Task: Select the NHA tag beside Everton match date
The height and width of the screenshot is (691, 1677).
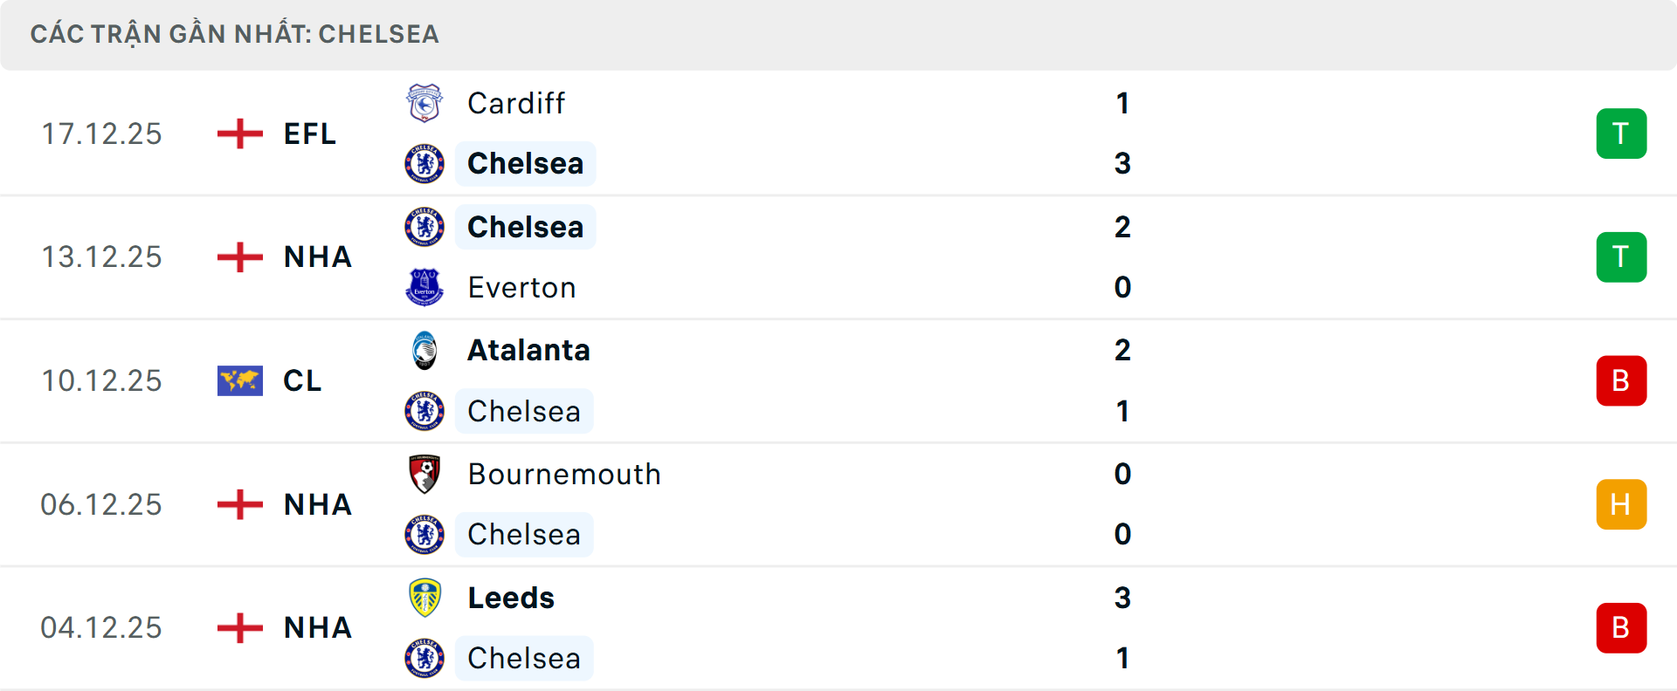Action: [316, 257]
